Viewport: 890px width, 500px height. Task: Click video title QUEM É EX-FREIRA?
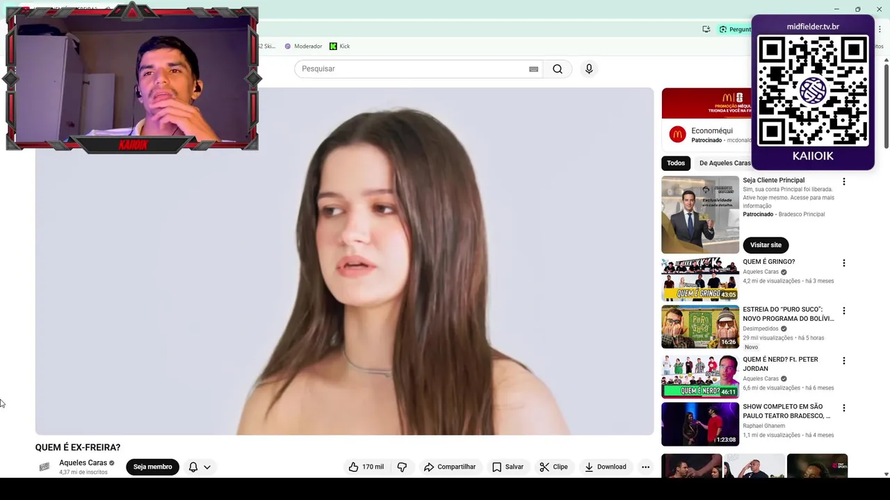[x=78, y=447]
